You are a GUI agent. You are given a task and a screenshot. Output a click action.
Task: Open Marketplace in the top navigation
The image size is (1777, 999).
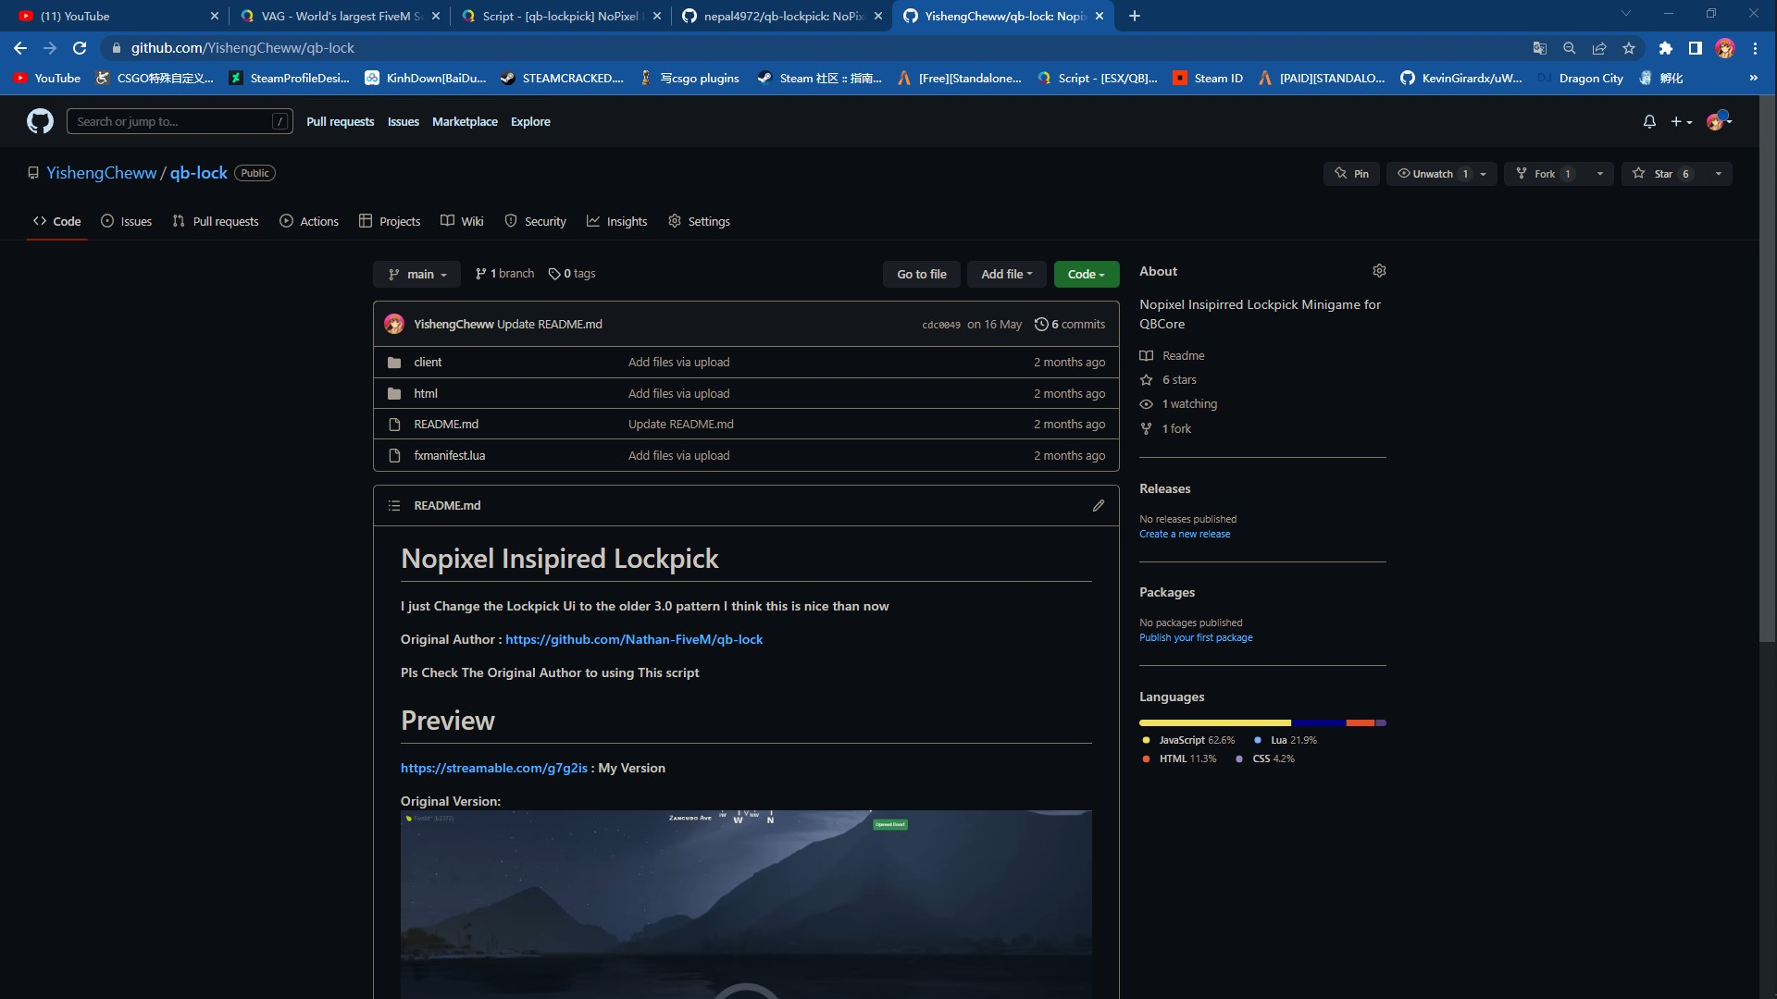[x=465, y=121]
